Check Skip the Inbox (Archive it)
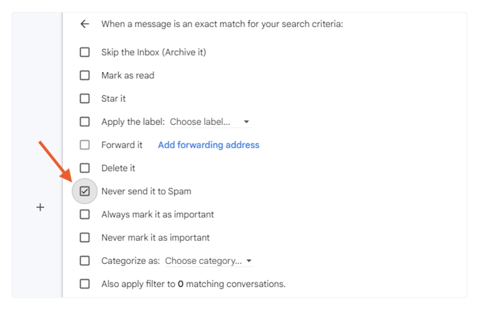This screenshot has width=478, height=317. point(85,52)
